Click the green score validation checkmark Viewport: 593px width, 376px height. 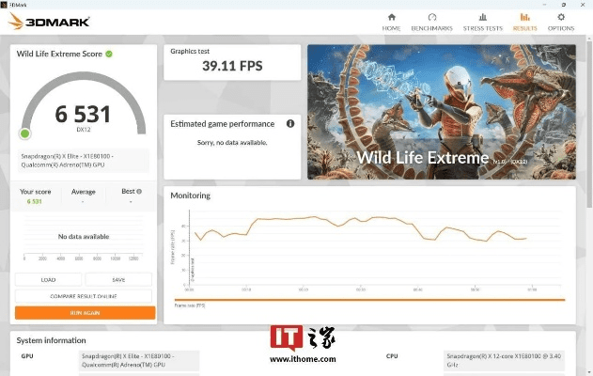[109, 54]
